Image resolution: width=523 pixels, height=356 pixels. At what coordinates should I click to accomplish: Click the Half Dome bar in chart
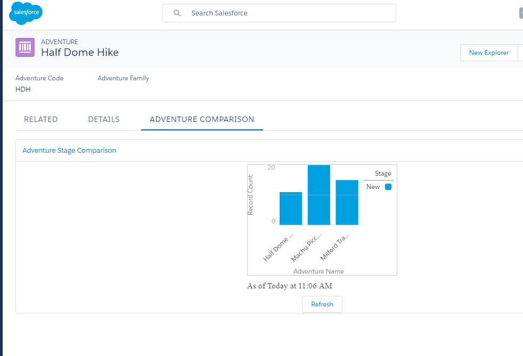pyautogui.click(x=291, y=208)
